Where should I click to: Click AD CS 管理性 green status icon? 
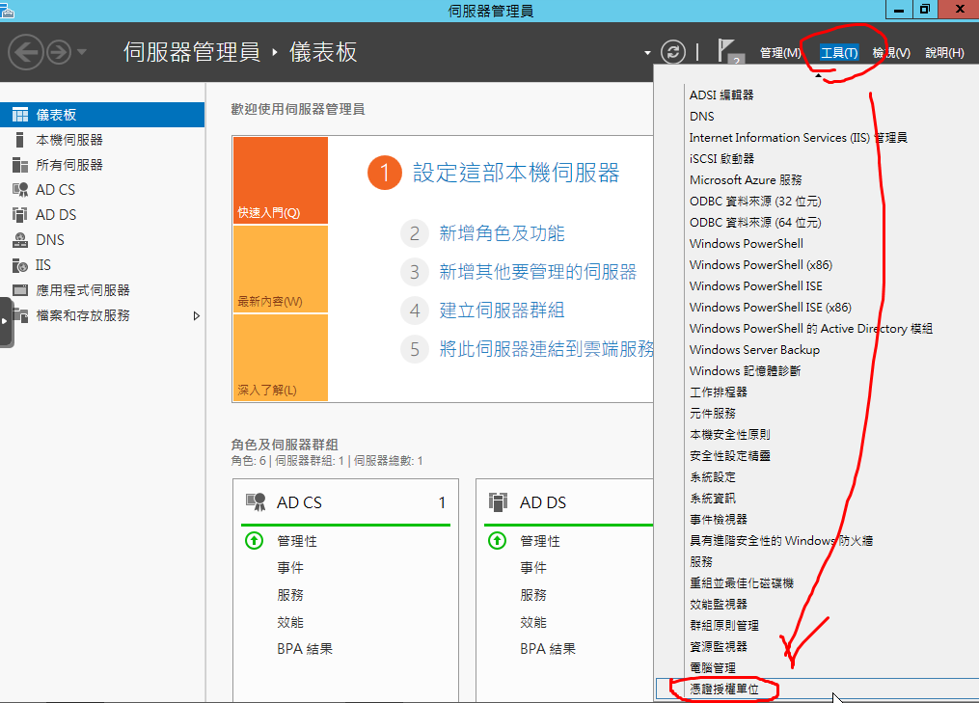(254, 541)
